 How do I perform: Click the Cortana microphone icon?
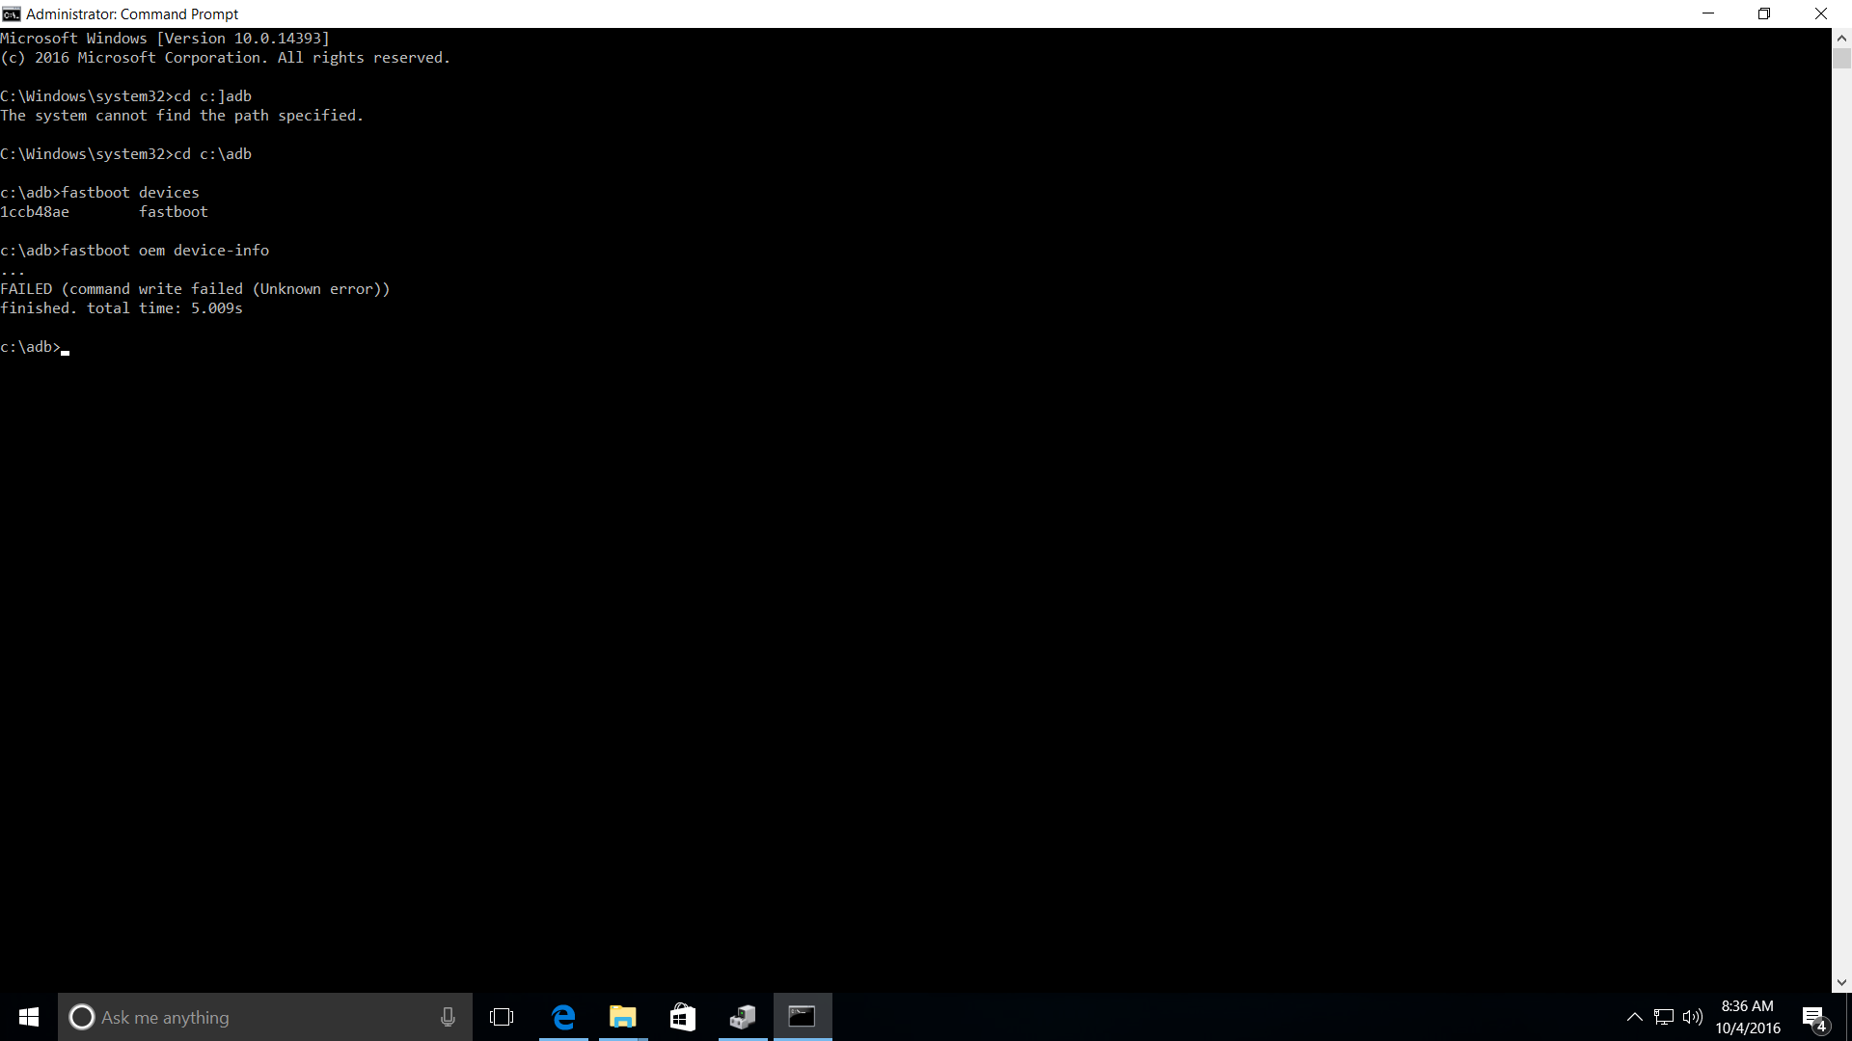448,1017
